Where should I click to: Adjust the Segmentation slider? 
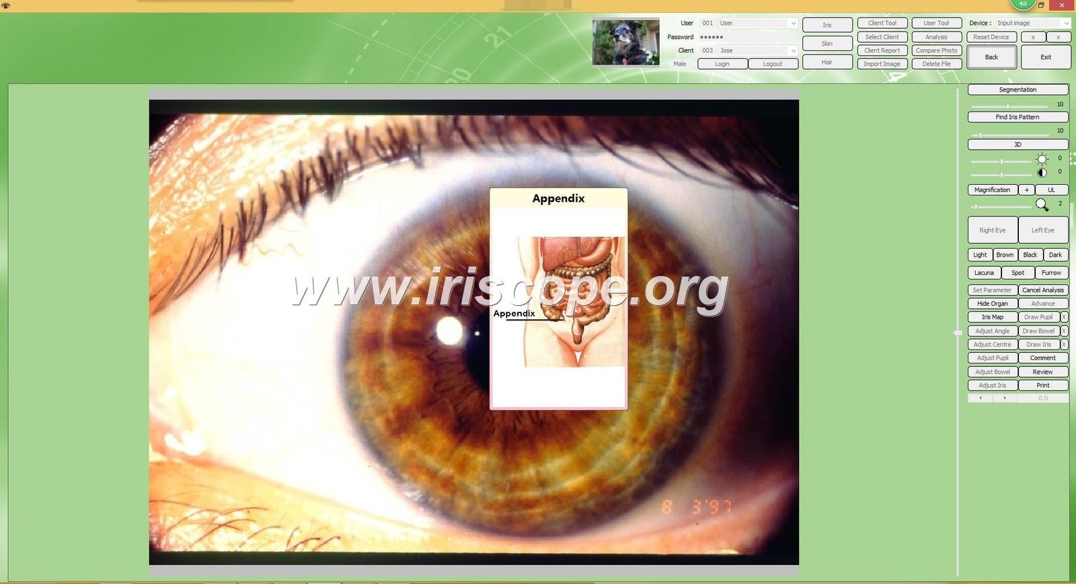1007,106
